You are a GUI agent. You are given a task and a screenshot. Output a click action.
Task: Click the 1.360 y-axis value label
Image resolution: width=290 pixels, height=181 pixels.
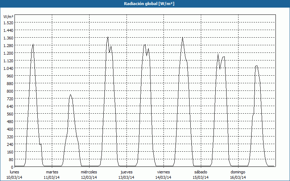pos(8,38)
